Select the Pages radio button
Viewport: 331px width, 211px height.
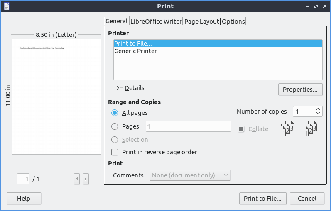(x=115, y=126)
